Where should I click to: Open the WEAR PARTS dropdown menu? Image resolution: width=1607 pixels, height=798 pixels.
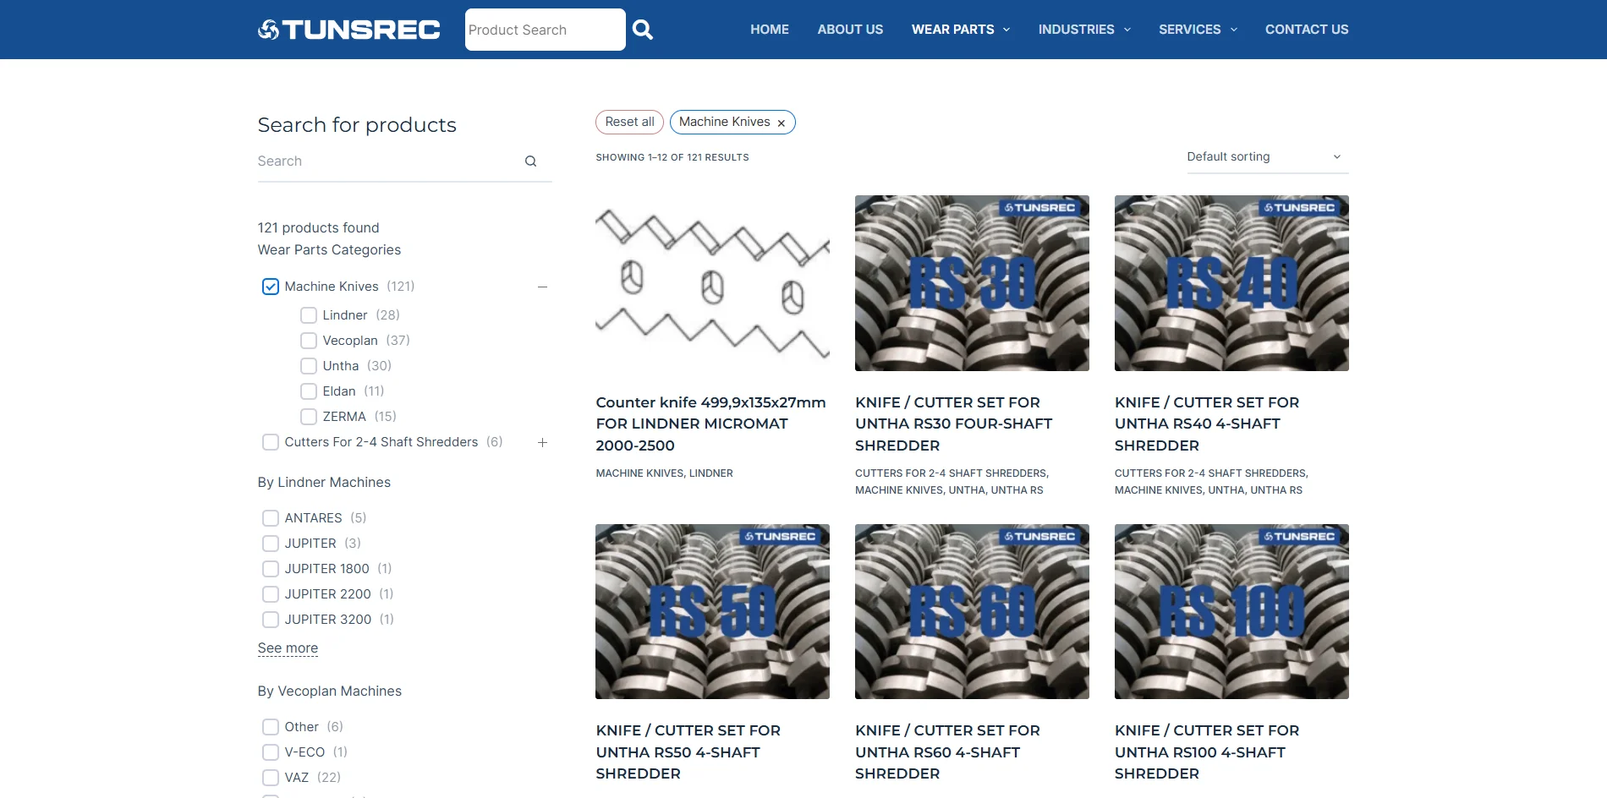(x=961, y=30)
